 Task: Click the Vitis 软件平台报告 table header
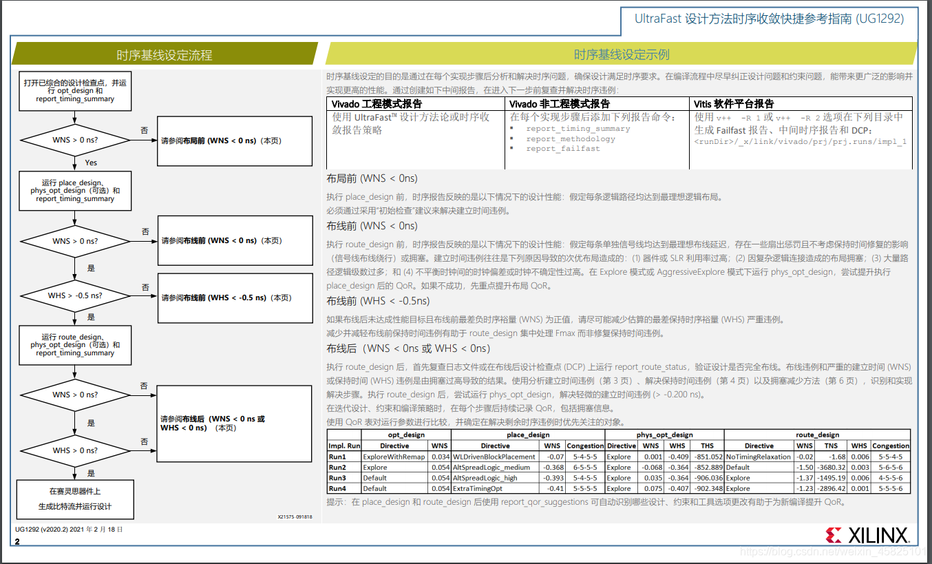pyautogui.click(x=734, y=104)
